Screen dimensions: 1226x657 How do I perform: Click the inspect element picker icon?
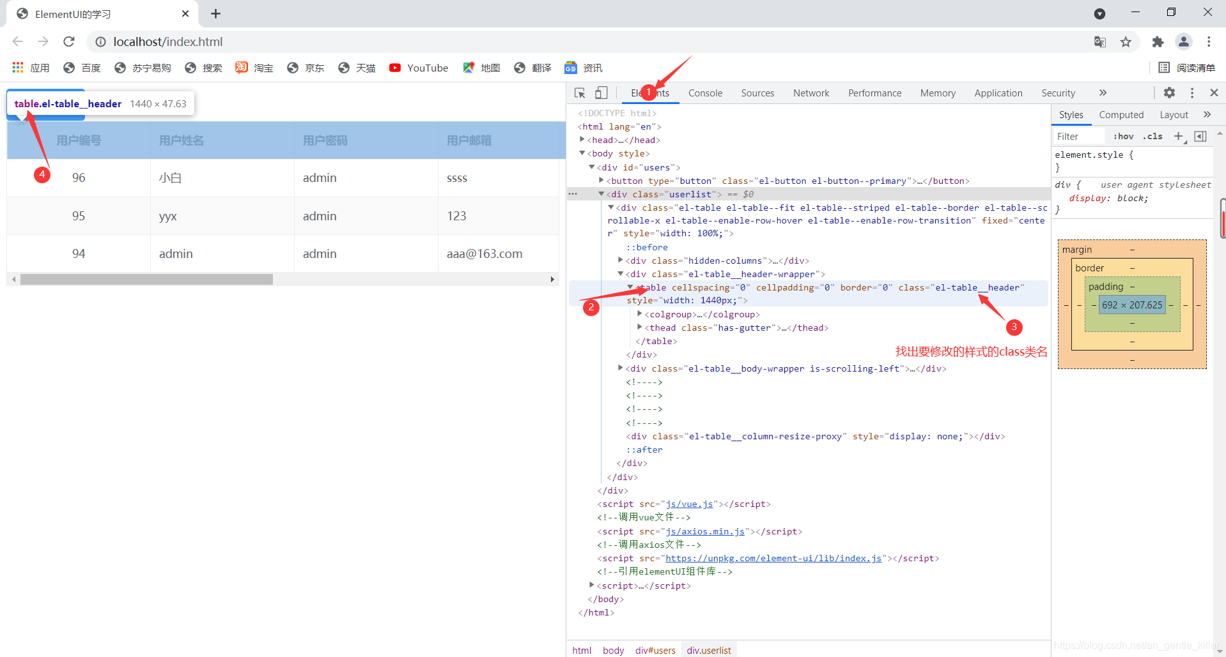click(x=580, y=93)
